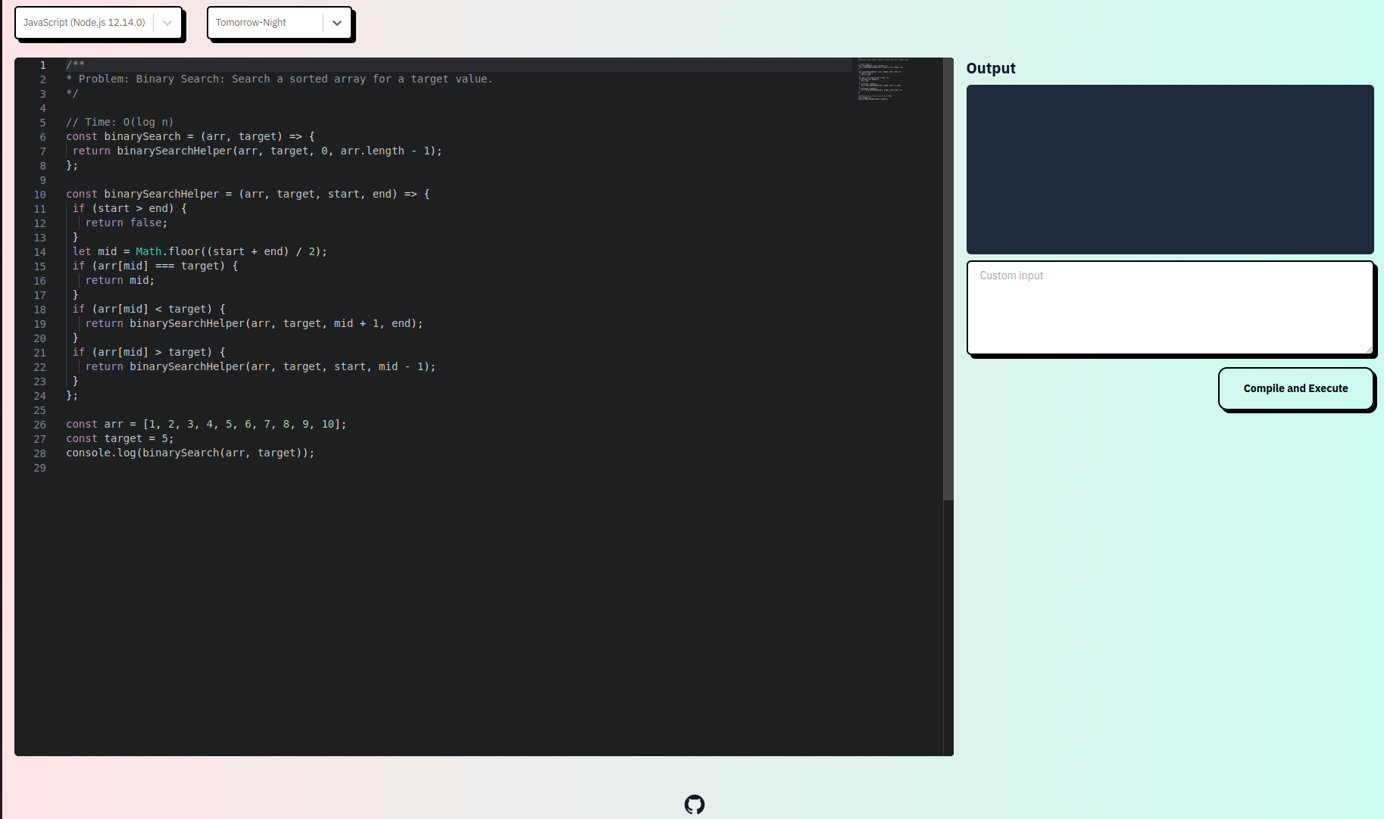Click line number 26 in the gutter

tap(39, 425)
